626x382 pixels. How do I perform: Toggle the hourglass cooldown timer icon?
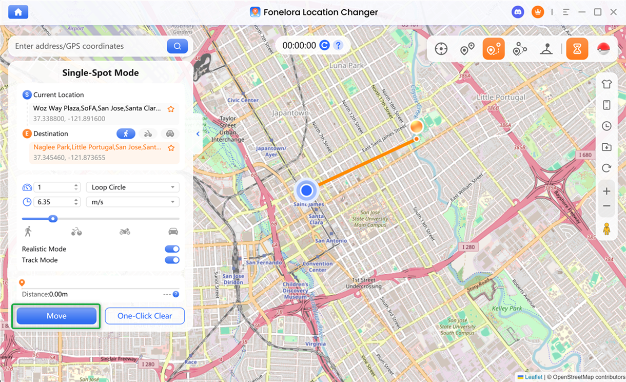(577, 49)
